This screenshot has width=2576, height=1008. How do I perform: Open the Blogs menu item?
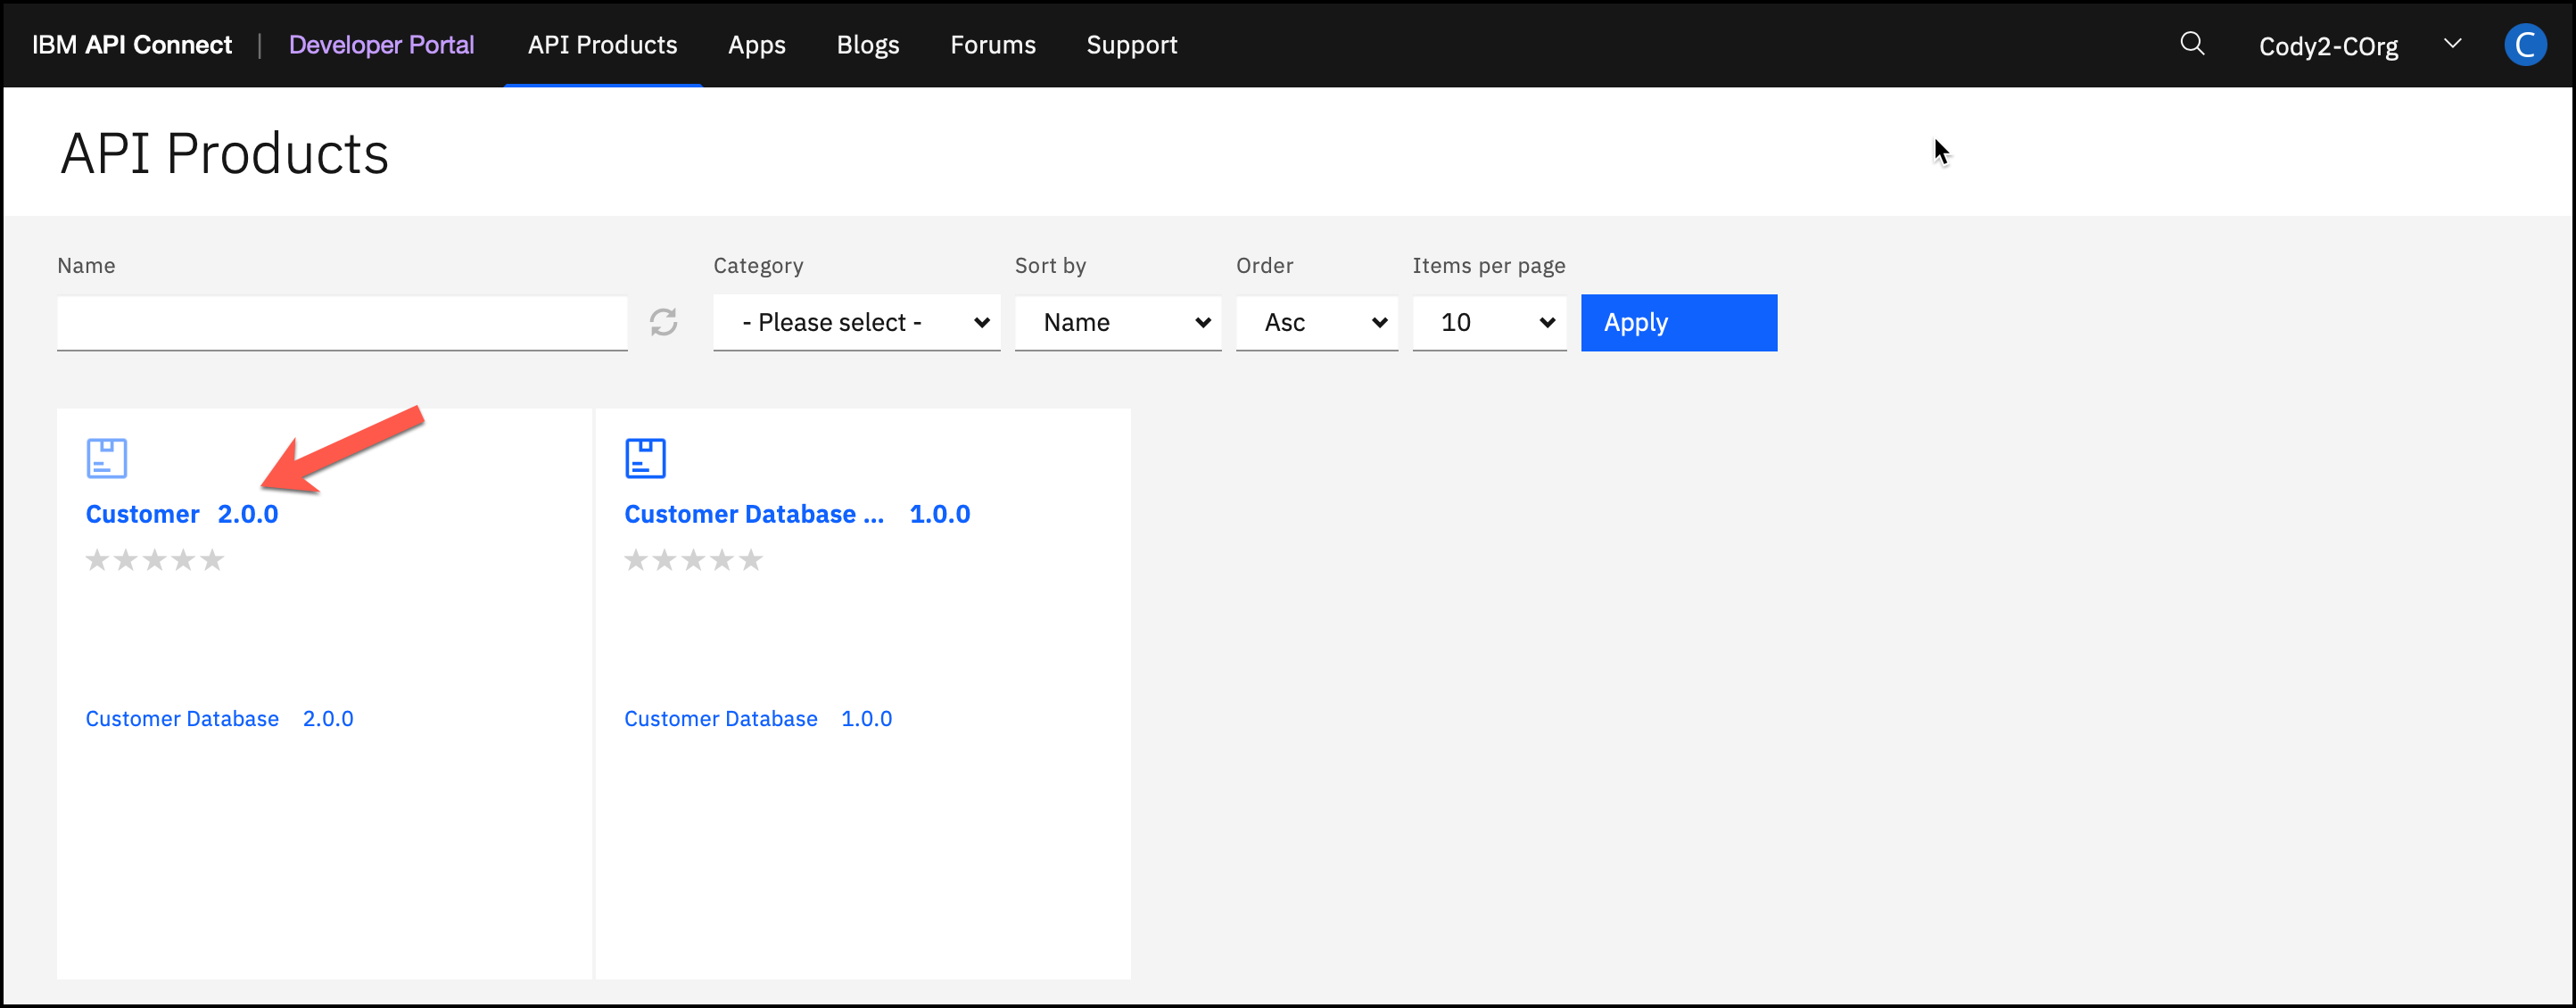point(867,45)
